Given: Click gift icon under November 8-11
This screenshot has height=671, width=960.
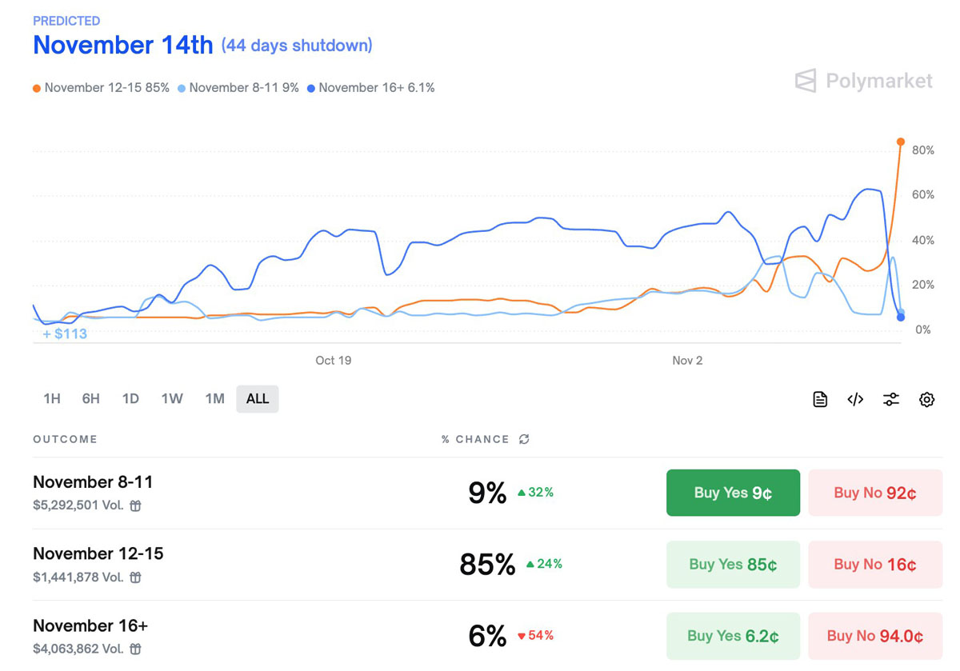Looking at the screenshot, I should coord(136,505).
